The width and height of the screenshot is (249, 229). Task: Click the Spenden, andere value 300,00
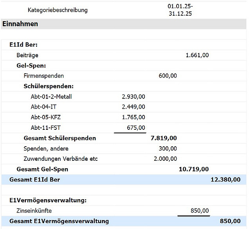(168, 149)
